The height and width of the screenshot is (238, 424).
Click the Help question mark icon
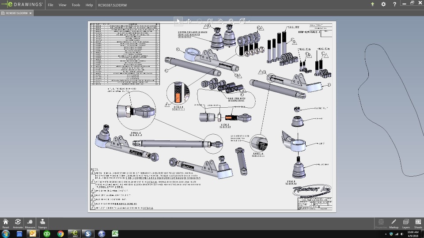pyautogui.click(x=394, y=4)
